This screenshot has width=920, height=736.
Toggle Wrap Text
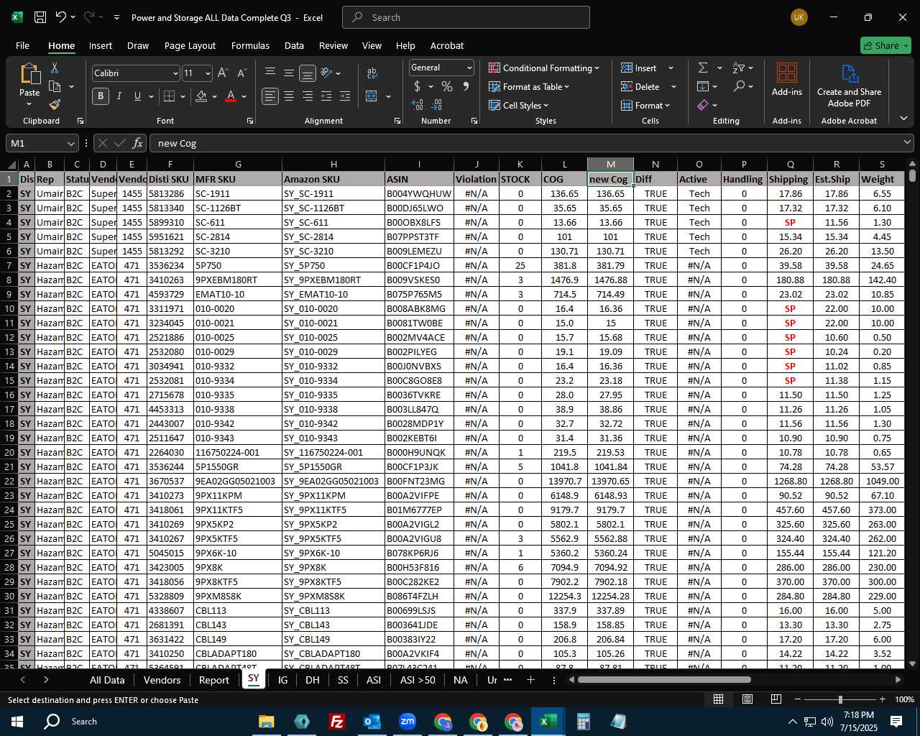(372, 73)
